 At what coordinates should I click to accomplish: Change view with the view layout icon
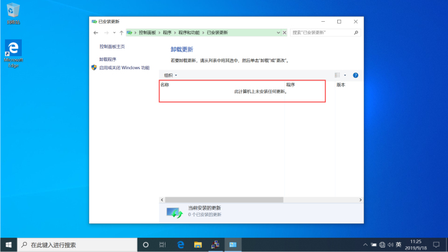click(x=337, y=75)
